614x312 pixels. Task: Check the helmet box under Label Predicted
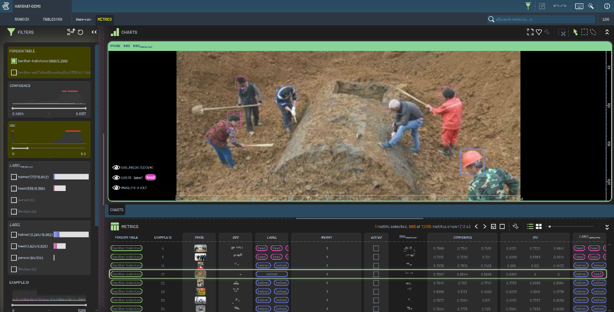click(14, 177)
